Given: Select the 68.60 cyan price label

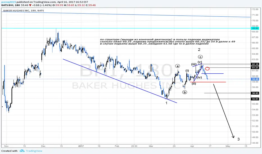Looking at the screenshot, I should click(x=255, y=29).
